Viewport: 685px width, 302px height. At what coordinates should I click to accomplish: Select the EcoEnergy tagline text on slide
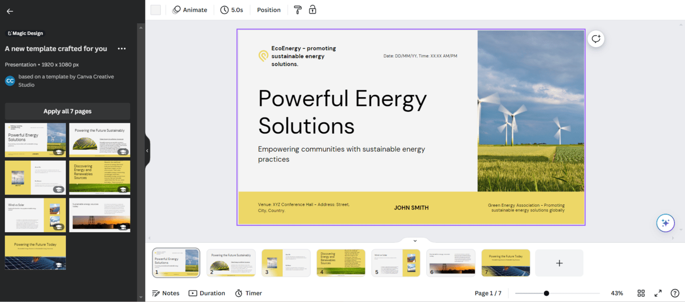304,56
